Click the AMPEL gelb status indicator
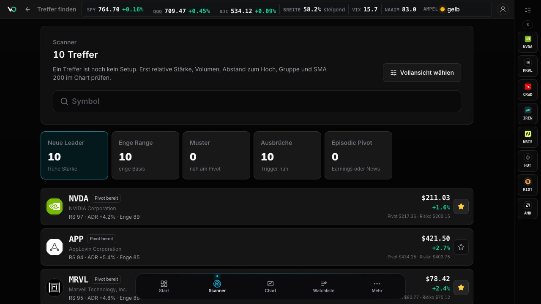This screenshot has width=541, height=304. [441, 9]
